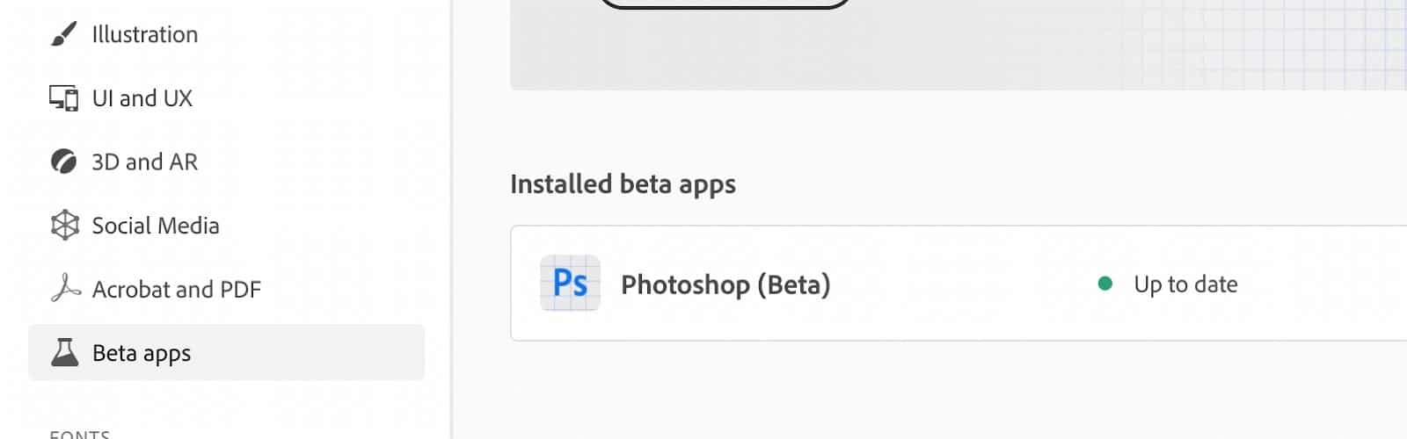This screenshot has height=439, width=1407.
Task: Click the gray grid banner area
Action: (x=959, y=44)
